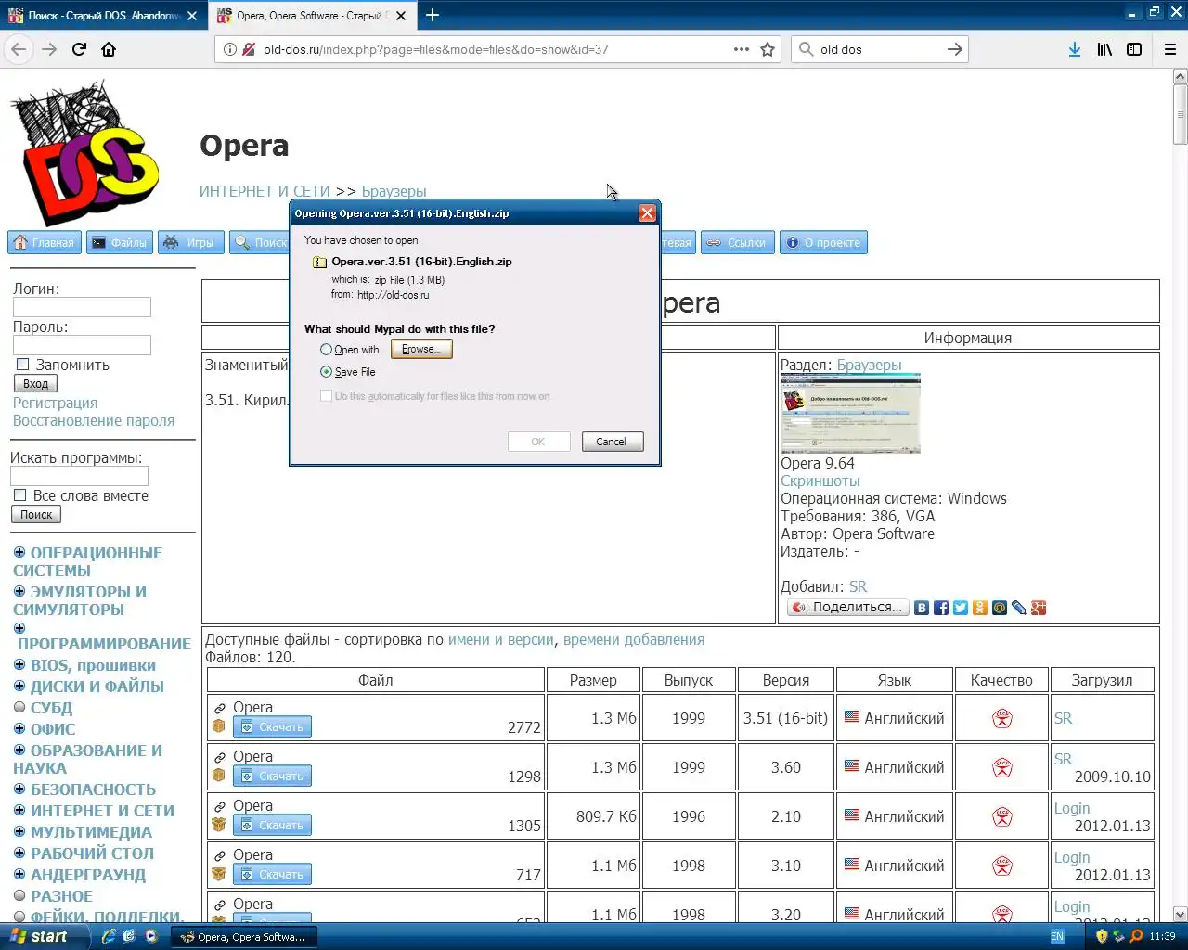Launch Internet Explorer from quick launch
Image resolution: width=1188 pixels, height=950 pixels.
(x=109, y=936)
